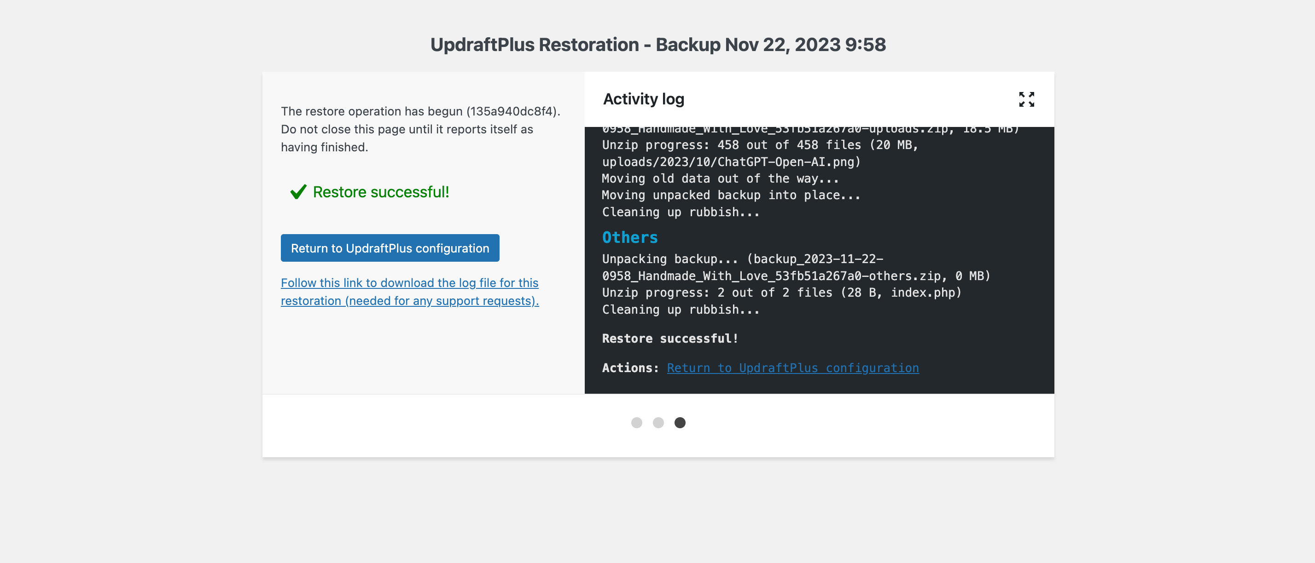Click the Unpacking backup others.zip log line

point(796,267)
